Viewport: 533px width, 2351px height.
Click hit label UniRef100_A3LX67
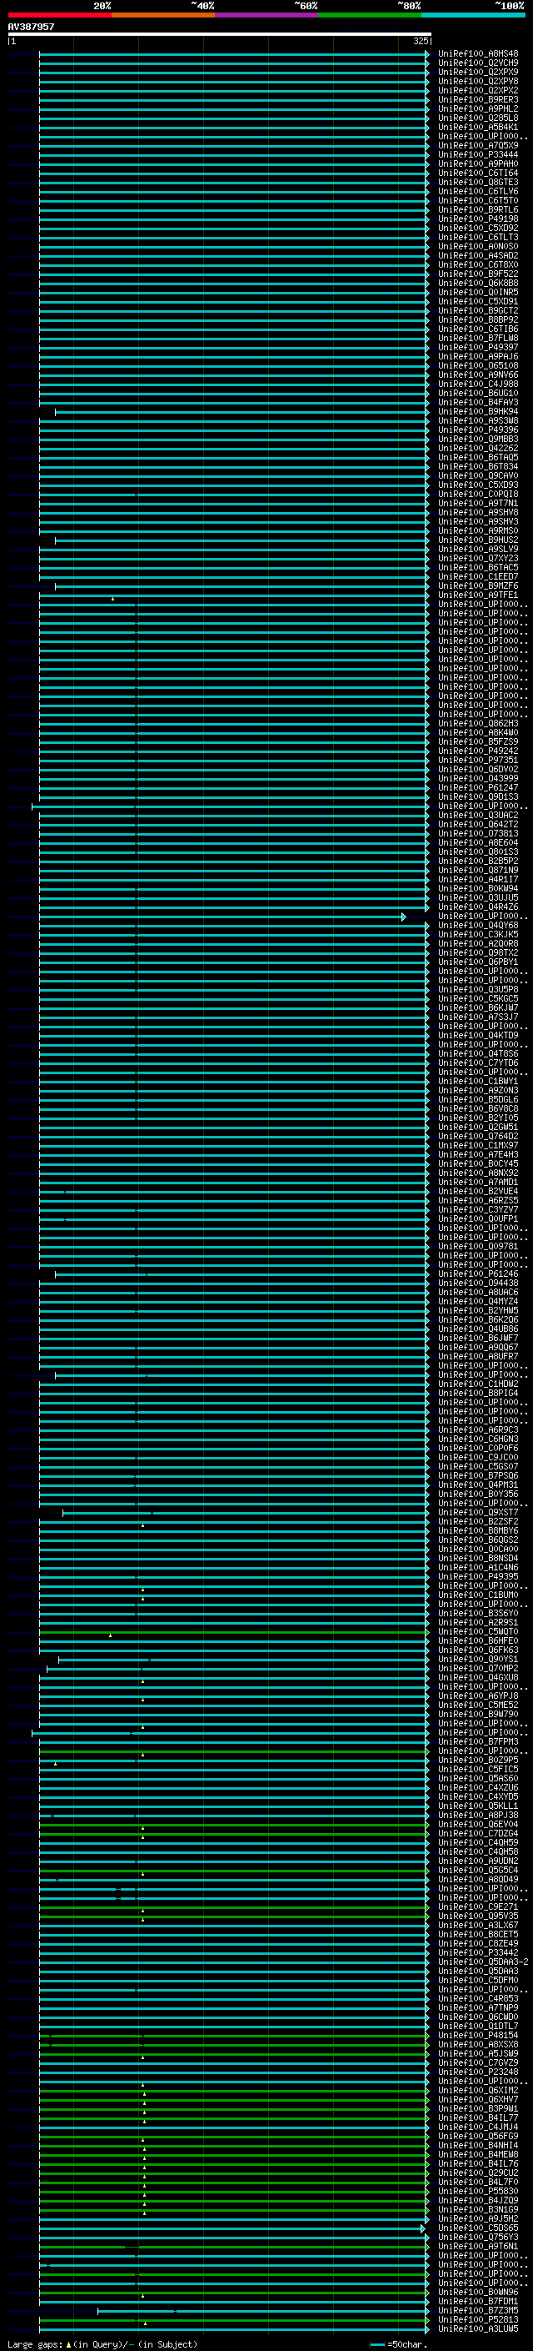point(477,1925)
